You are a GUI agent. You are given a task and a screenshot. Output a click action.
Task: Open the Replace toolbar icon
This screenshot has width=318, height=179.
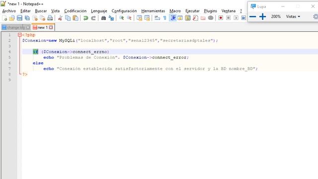pos(111,18)
